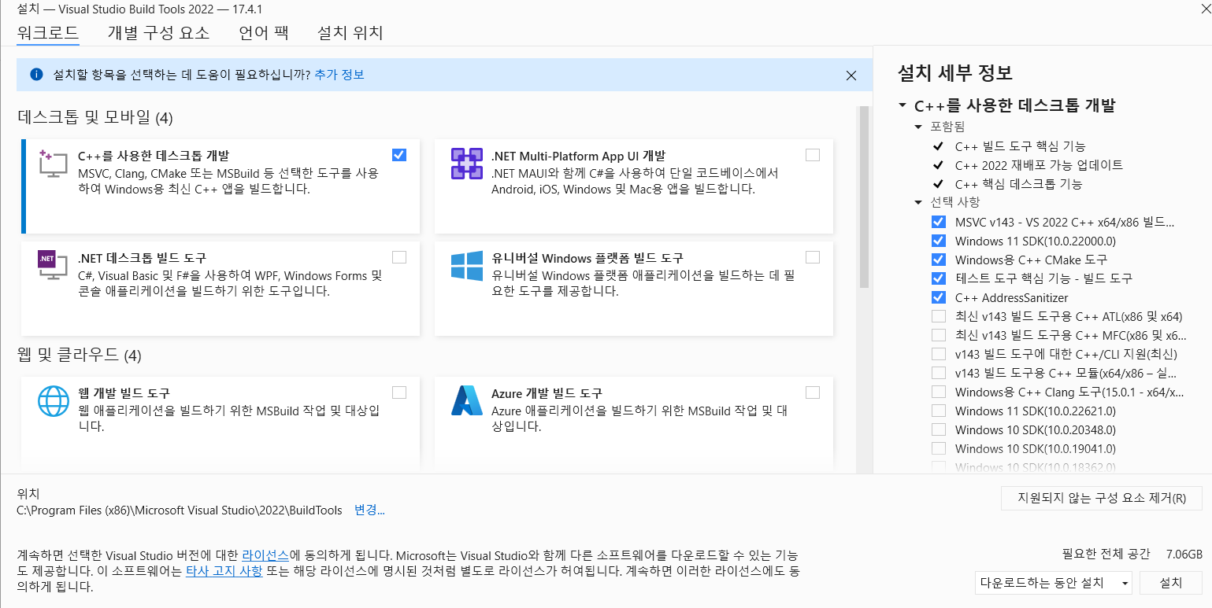The image size is (1212, 608).
Task: Check the .NET 데스크톱 빌드 도구 checkbox
Action: point(399,257)
